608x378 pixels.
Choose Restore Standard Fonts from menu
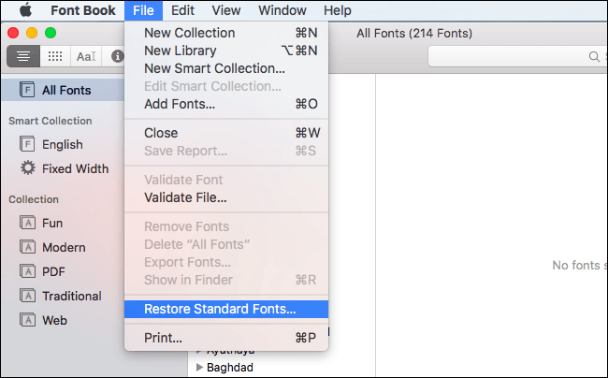pos(220,308)
